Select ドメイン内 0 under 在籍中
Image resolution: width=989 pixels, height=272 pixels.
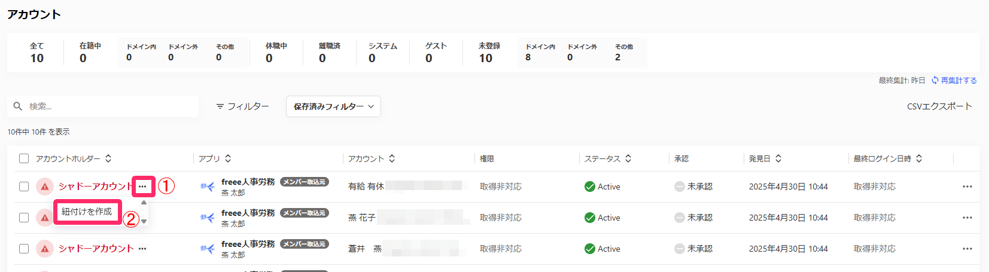tap(141, 52)
